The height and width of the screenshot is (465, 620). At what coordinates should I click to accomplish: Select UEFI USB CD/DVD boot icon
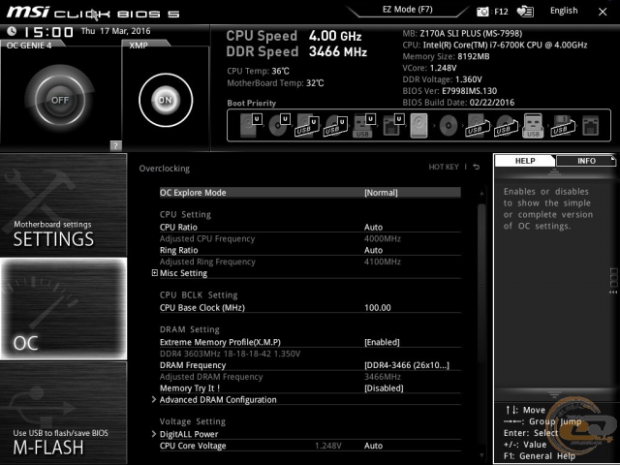point(335,125)
